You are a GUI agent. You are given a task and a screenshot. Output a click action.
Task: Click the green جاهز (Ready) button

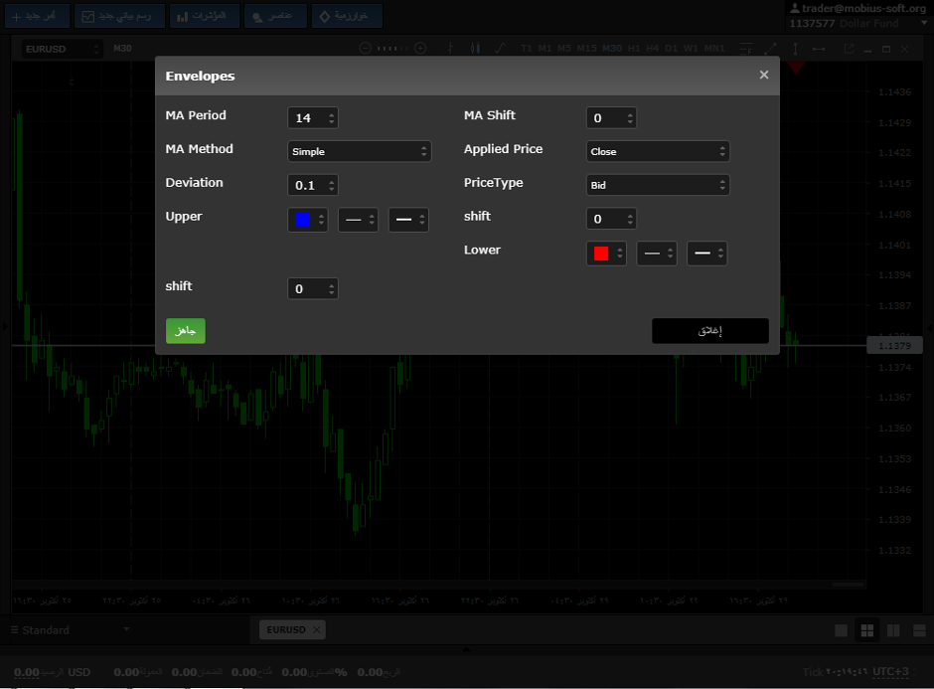click(x=185, y=331)
